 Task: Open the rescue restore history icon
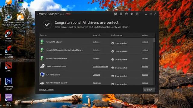tap(126, 14)
